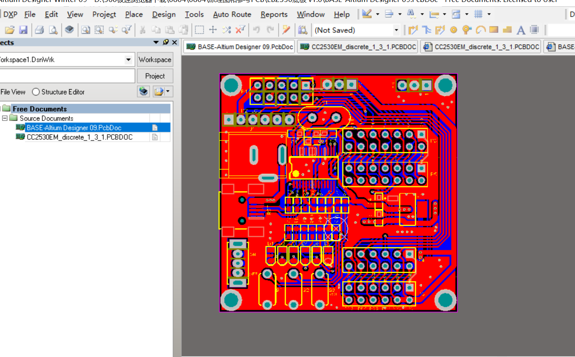
Task: Select the Place Component tool
Action: (534, 30)
